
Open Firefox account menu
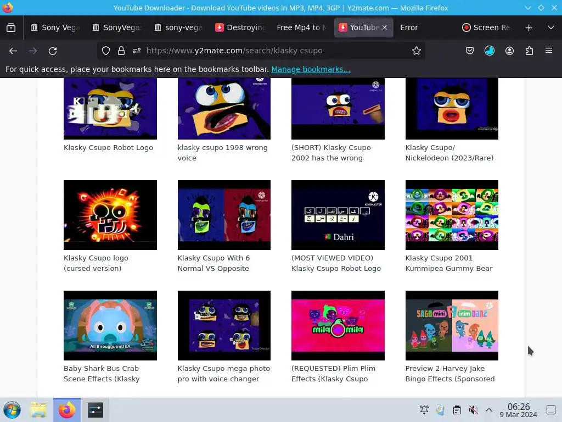click(x=509, y=51)
